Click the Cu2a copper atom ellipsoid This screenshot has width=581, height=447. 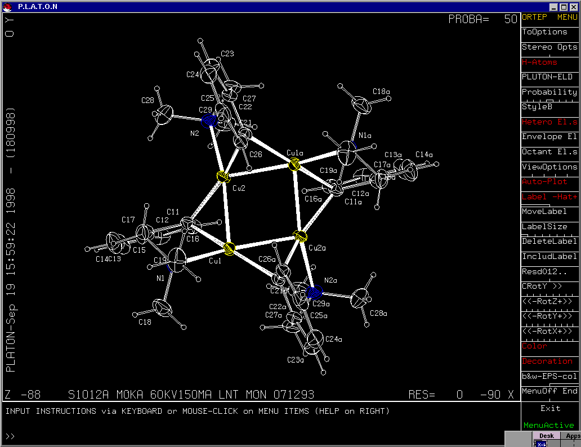coord(301,236)
